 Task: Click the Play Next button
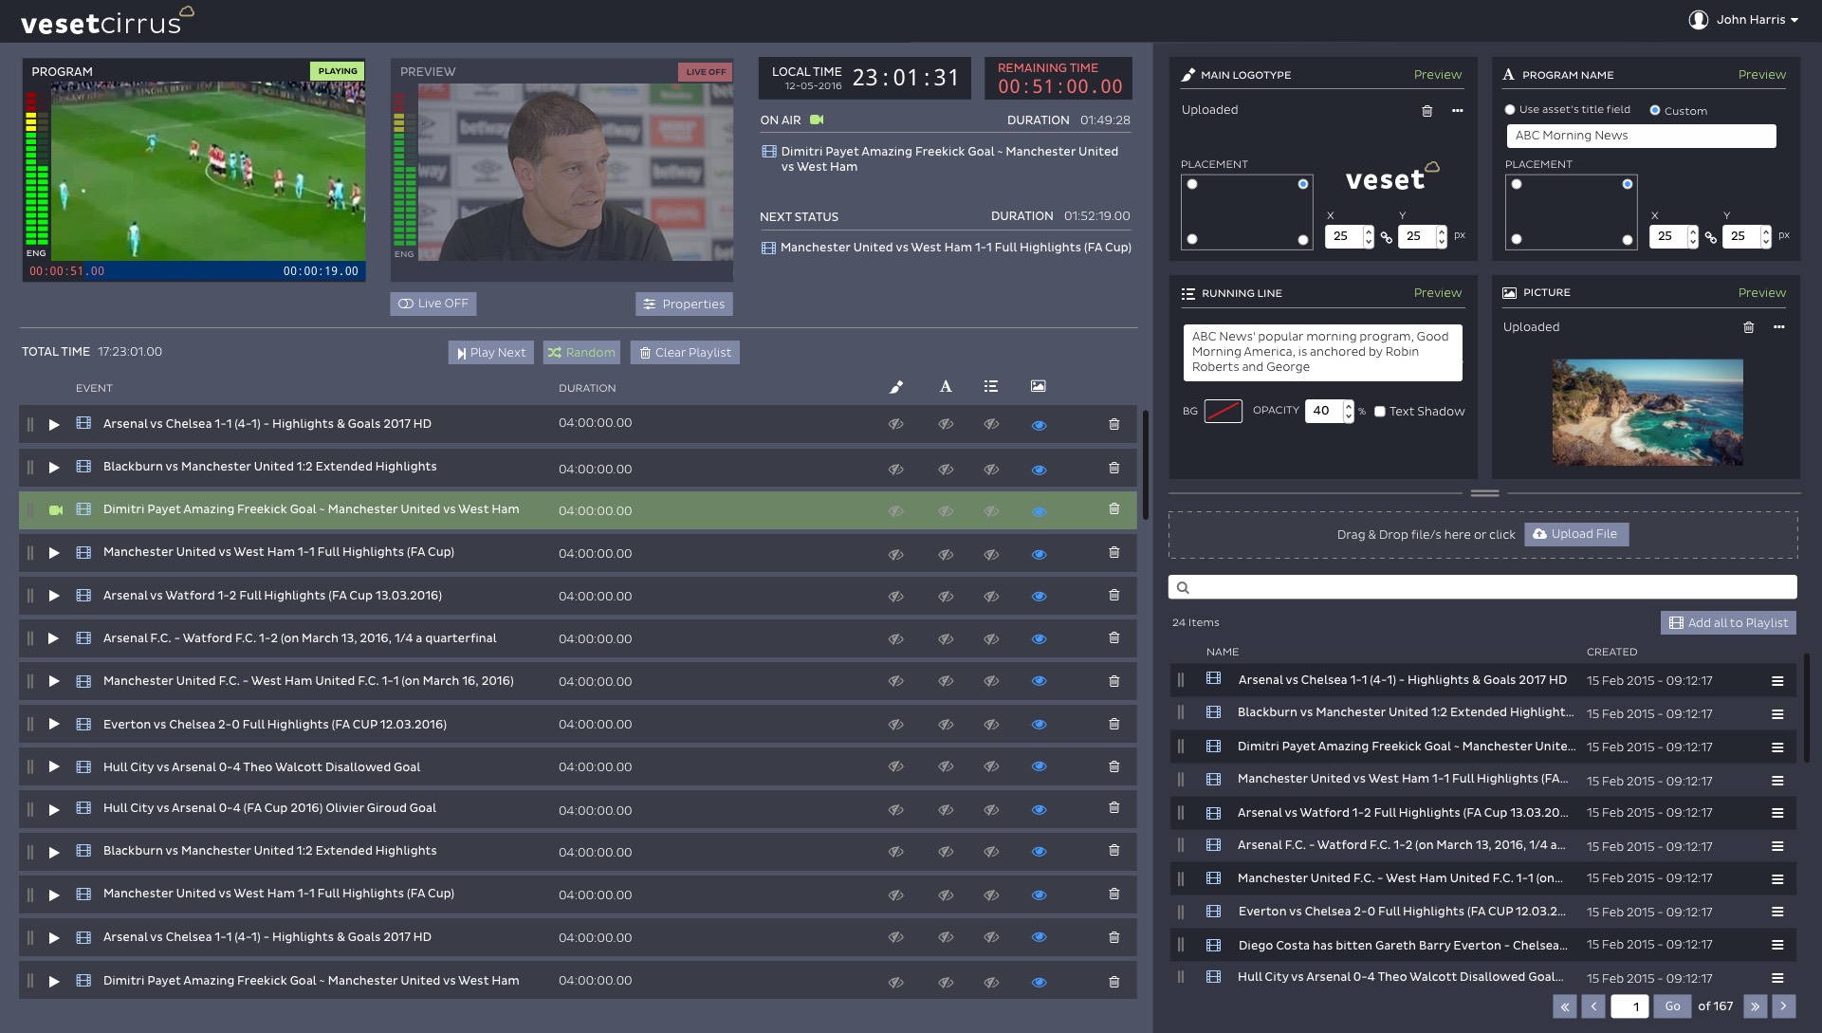[491, 353]
